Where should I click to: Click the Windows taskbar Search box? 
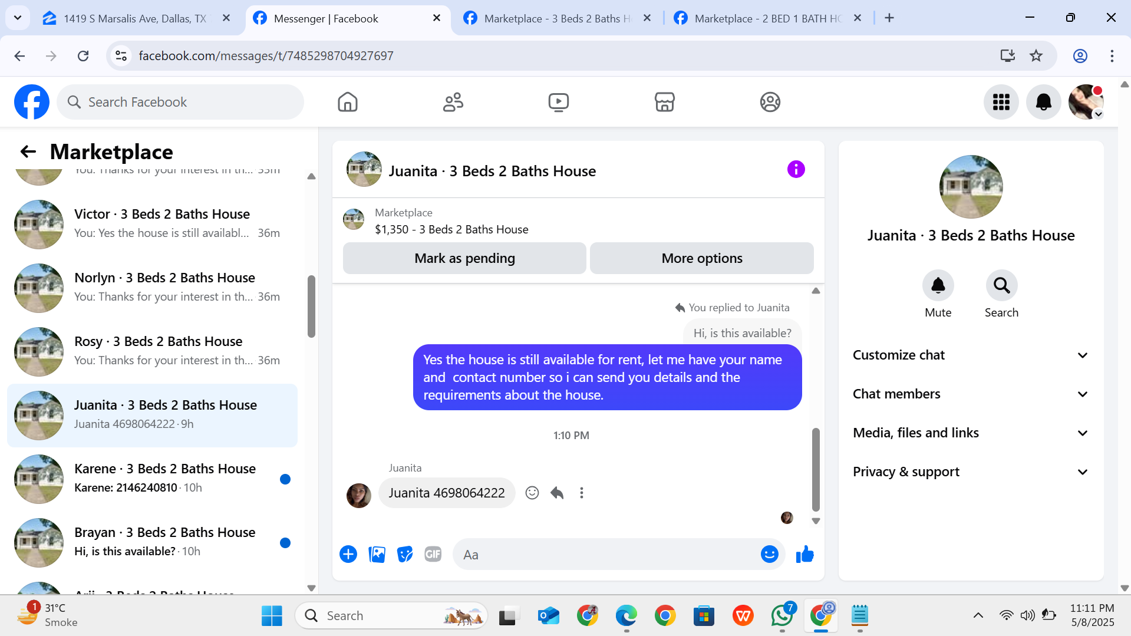391,615
